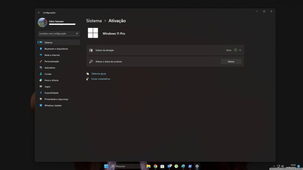This screenshot has width=303, height=170.
Task: Click the 'Ativo' status text
Action: 229,50
